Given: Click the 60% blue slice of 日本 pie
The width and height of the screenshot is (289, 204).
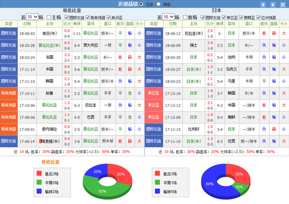Looking at the screenshot, I should (210, 184).
